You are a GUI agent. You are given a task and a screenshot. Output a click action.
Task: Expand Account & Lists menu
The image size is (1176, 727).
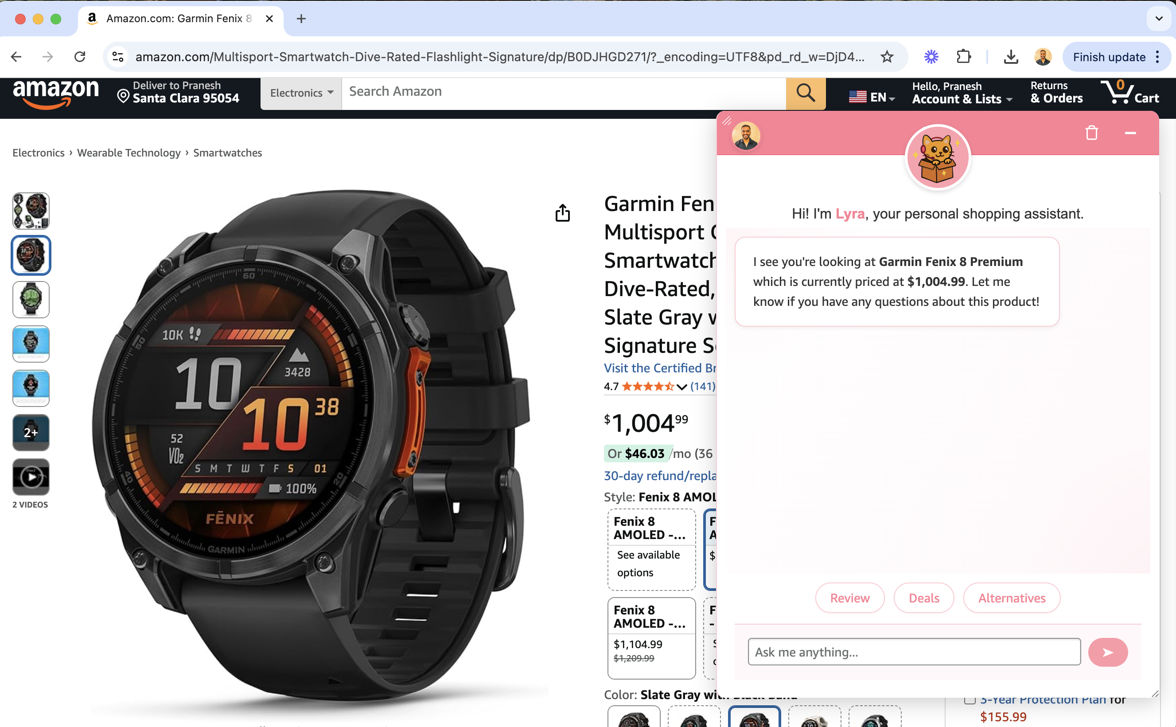(x=962, y=93)
